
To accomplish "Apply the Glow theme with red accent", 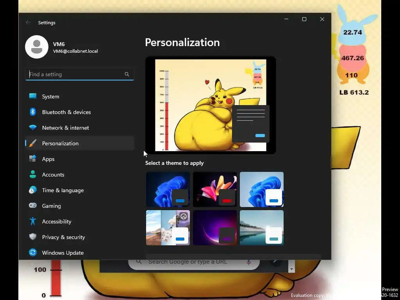I will pos(215,189).
